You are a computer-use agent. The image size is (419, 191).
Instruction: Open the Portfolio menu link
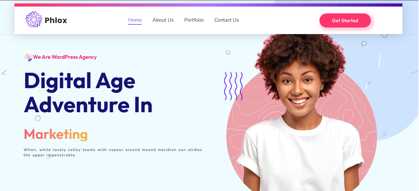[x=194, y=20]
